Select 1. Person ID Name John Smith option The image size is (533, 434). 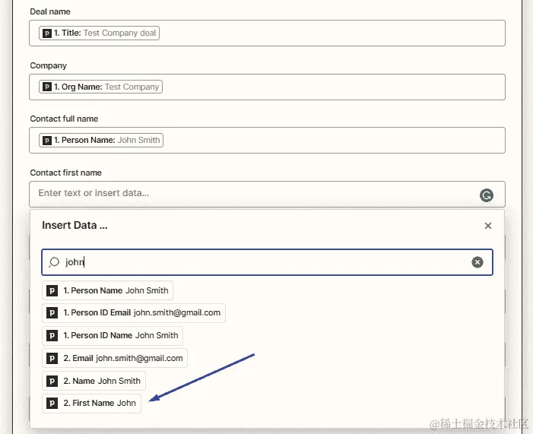click(113, 335)
